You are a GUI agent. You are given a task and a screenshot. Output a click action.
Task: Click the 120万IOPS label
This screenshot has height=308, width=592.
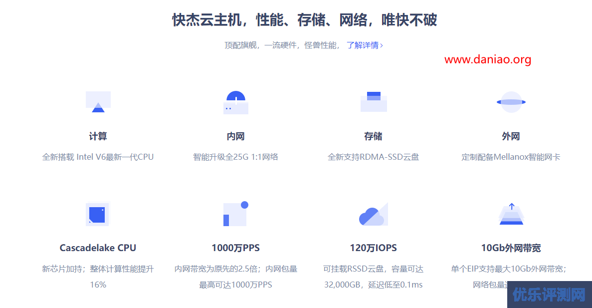pyautogui.click(x=373, y=247)
